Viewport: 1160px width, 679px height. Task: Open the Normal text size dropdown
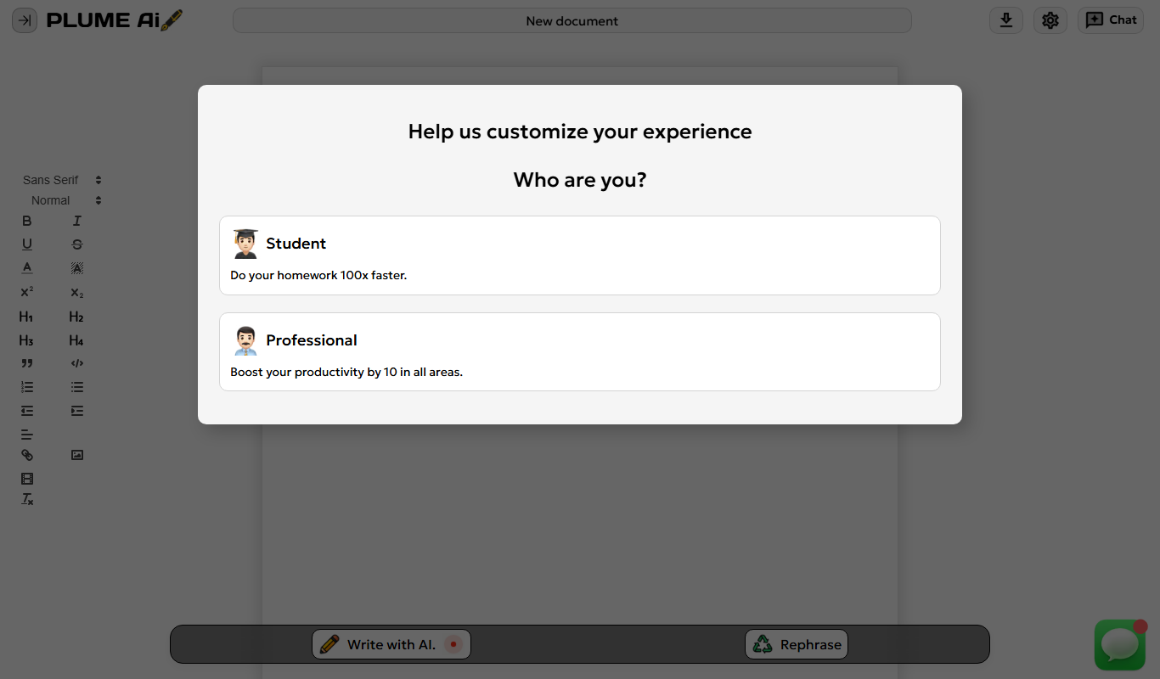coord(62,200)
